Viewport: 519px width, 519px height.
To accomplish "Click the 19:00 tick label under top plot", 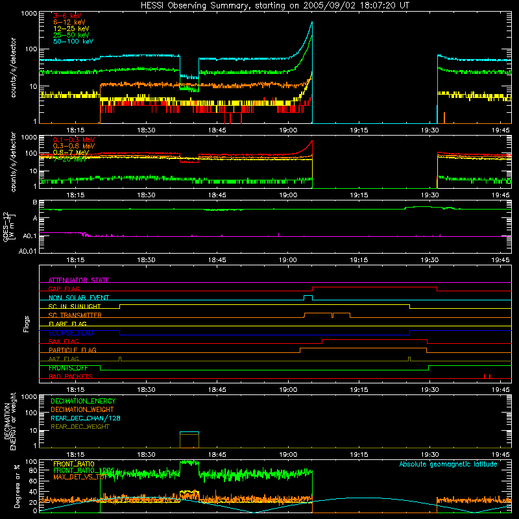I will pyautogui.click(x=288, y=130).
